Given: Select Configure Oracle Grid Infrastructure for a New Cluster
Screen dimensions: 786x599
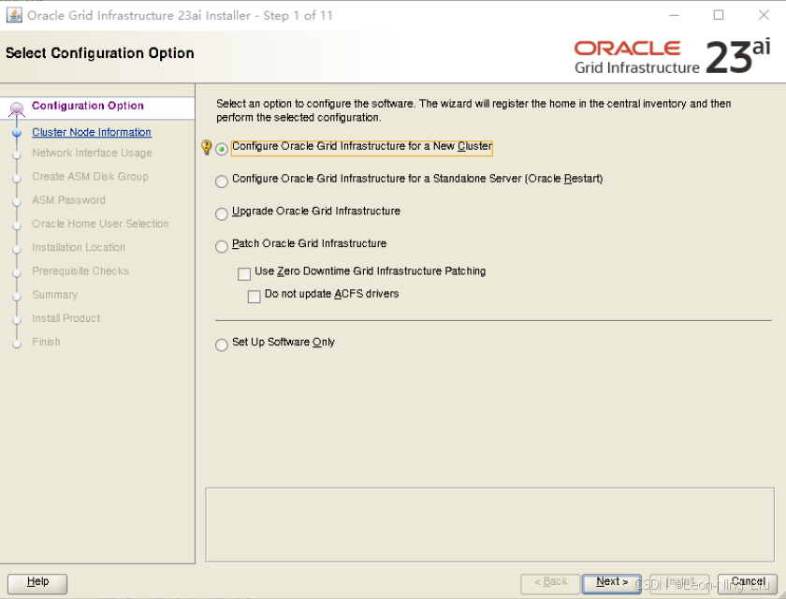Looking at the screenshot, I should click(x=222, y=149).
